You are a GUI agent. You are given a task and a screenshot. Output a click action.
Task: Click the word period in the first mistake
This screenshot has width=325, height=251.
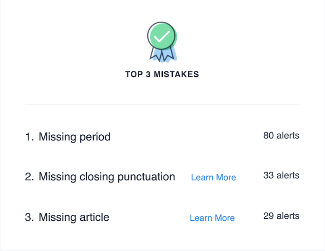click(95, 137)
